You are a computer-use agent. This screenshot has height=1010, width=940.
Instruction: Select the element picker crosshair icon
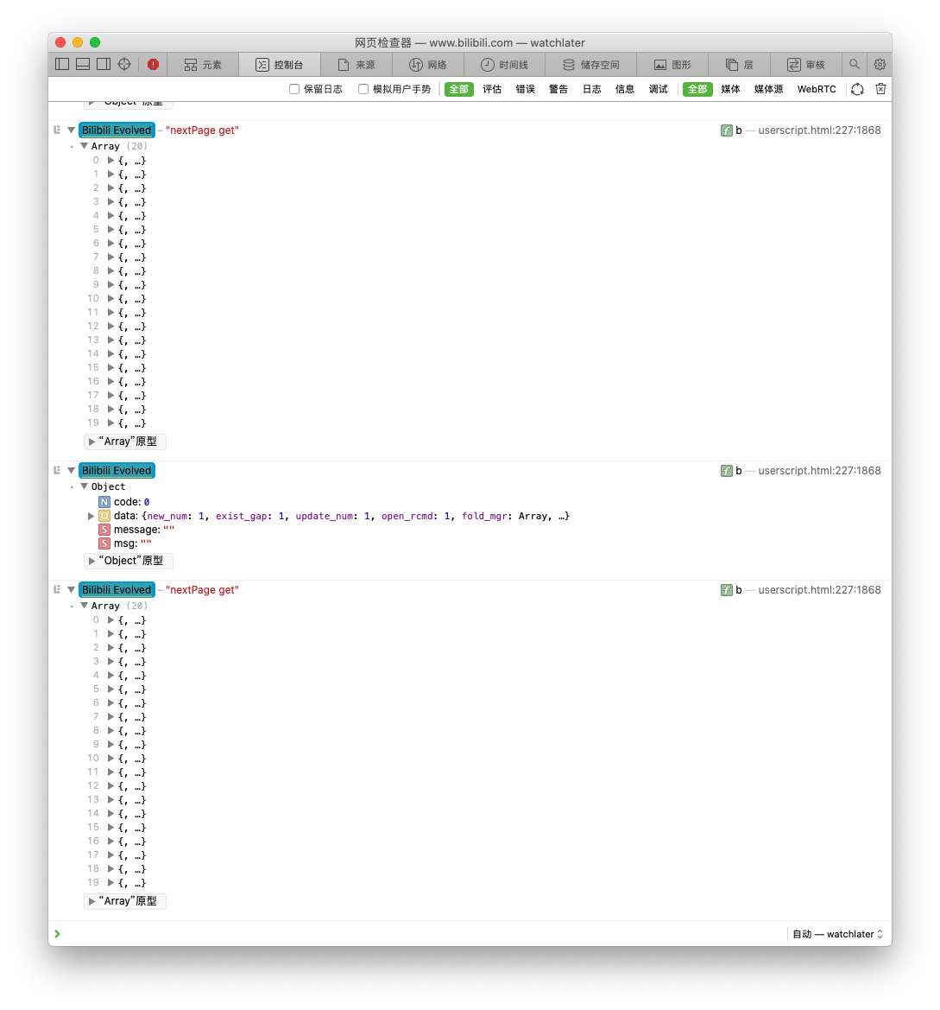point(123,64)
